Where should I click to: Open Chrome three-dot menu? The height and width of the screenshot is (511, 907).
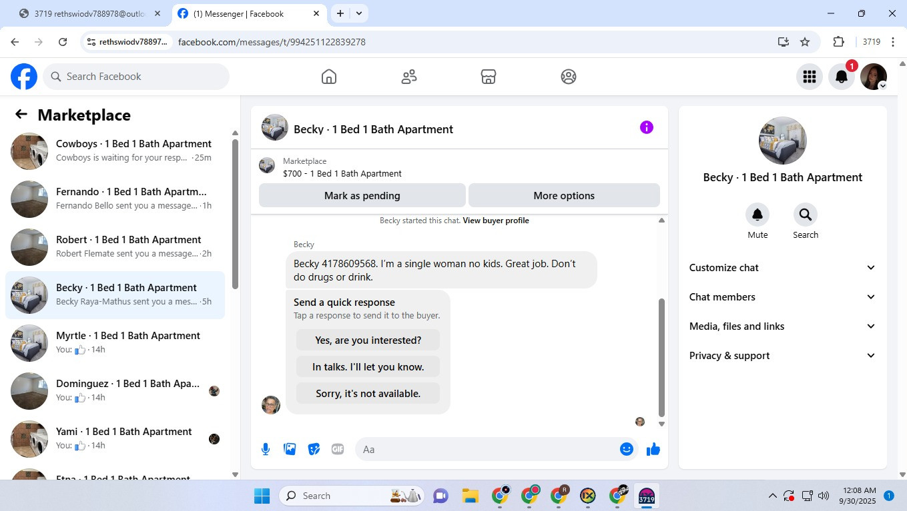pos(893,42)
